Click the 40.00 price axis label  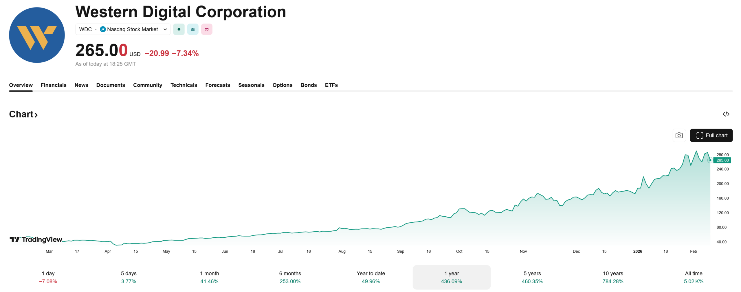(721, 242)
